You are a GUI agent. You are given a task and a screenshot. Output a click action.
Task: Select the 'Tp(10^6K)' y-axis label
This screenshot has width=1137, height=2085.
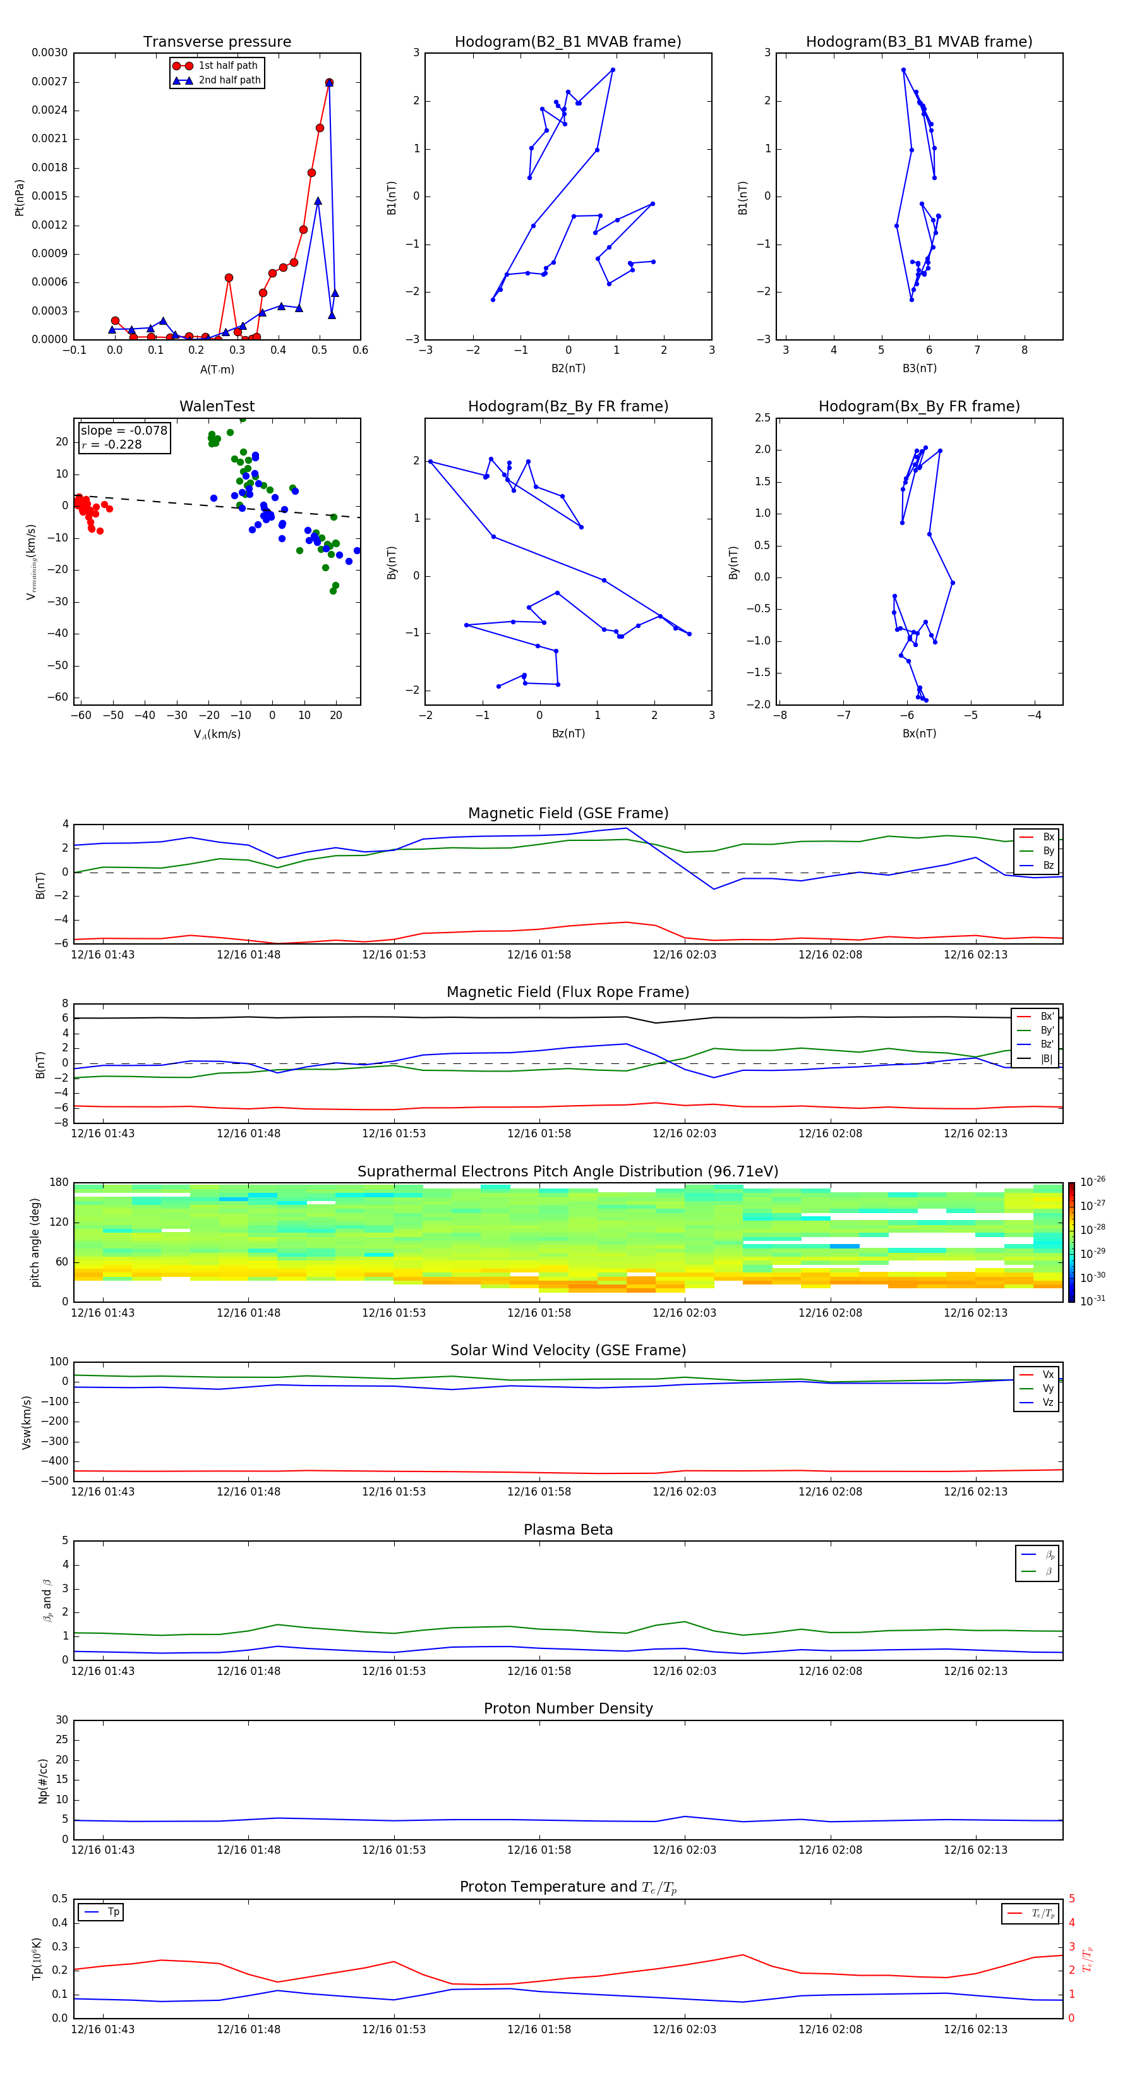coord(35,1959)
